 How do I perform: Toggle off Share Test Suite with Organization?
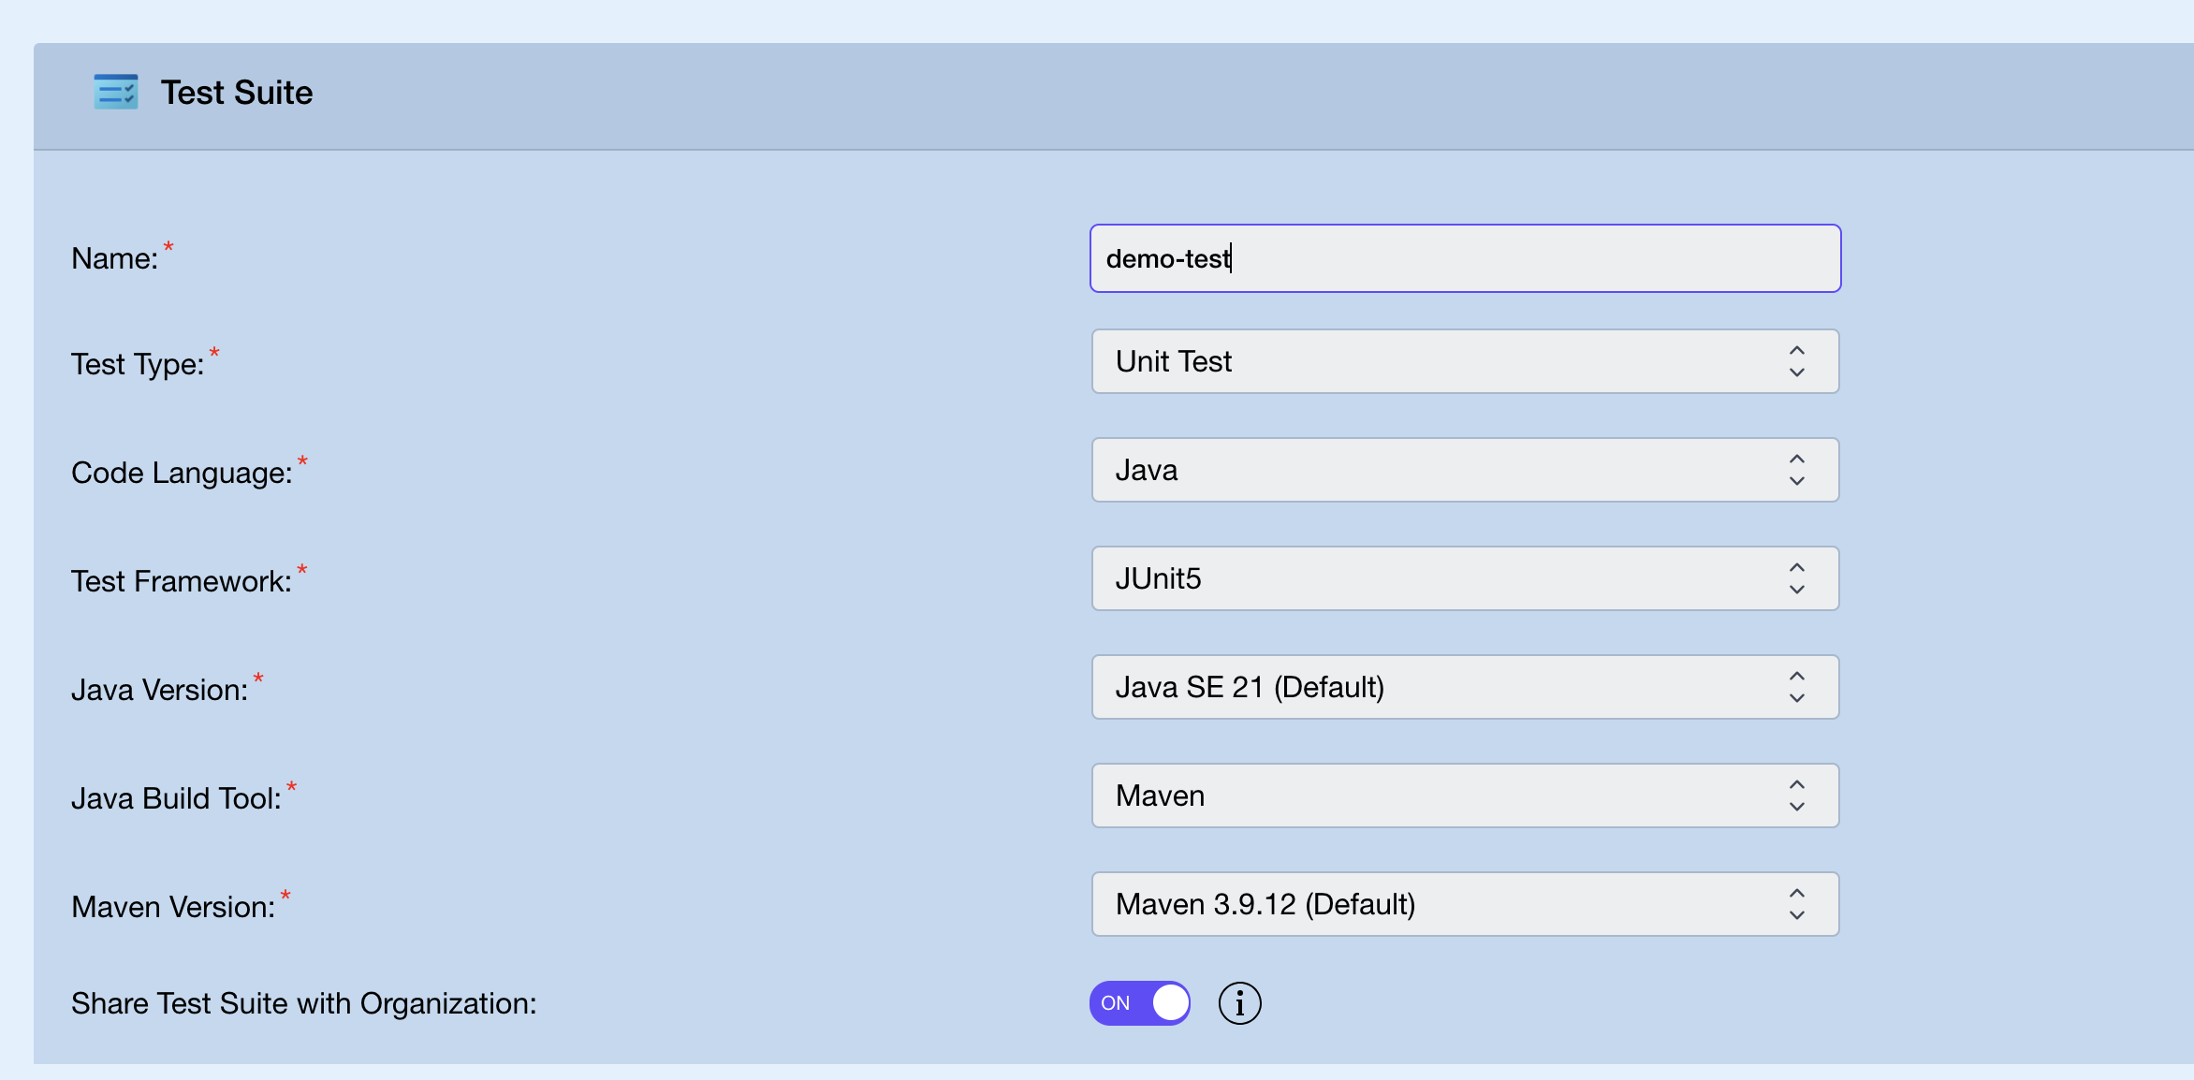(x=1138, y=1002)
